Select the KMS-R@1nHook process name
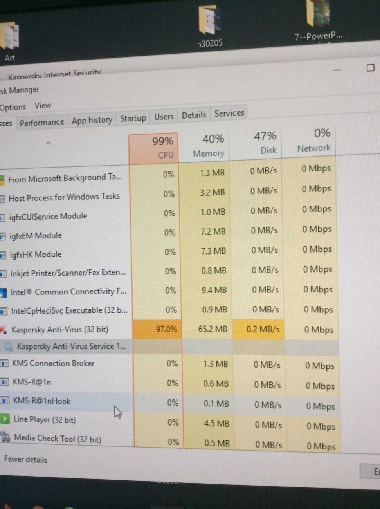Screen dimensions: 380x509 point(41,401)
